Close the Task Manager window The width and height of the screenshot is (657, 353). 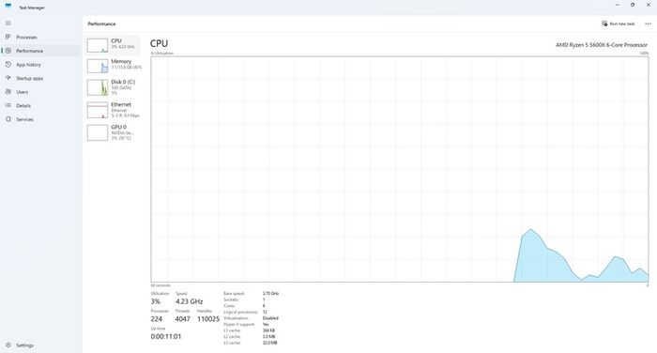click(x=649, y=5)
